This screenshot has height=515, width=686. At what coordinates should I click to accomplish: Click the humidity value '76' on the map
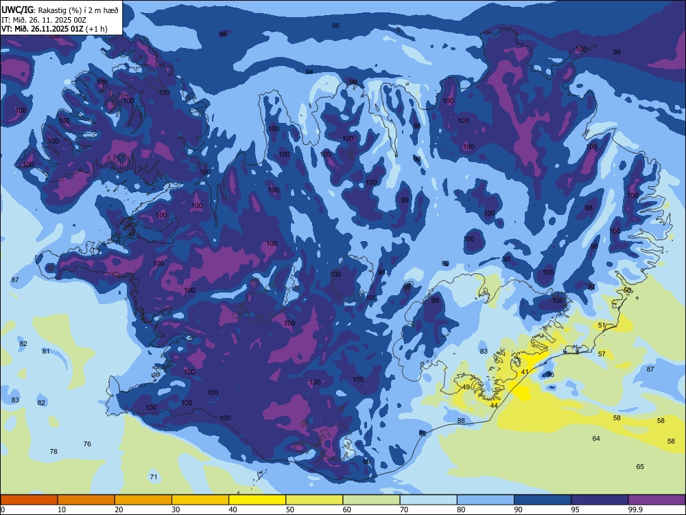coord(87,444)
